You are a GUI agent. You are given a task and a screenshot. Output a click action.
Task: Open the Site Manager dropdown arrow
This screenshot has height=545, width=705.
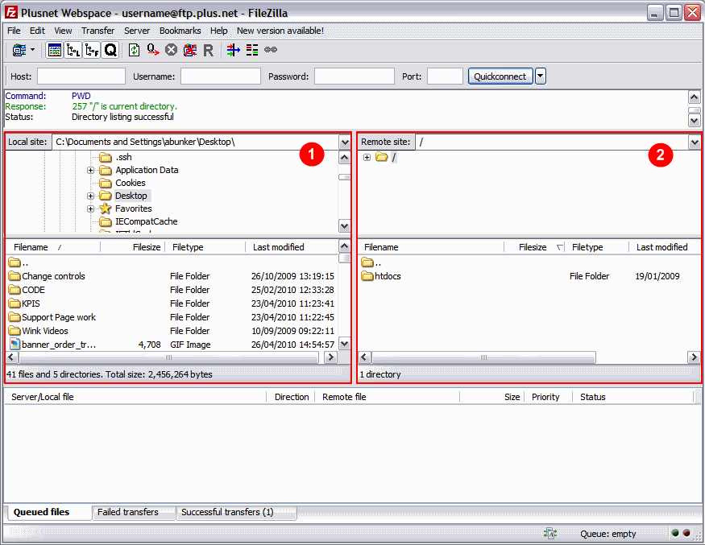(x=33, y=50)
